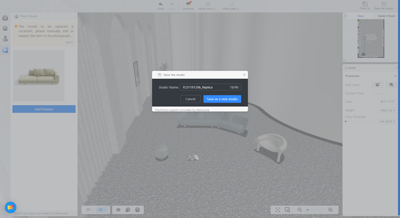
Task: Click the add level above icon
Action: [377, 85]
